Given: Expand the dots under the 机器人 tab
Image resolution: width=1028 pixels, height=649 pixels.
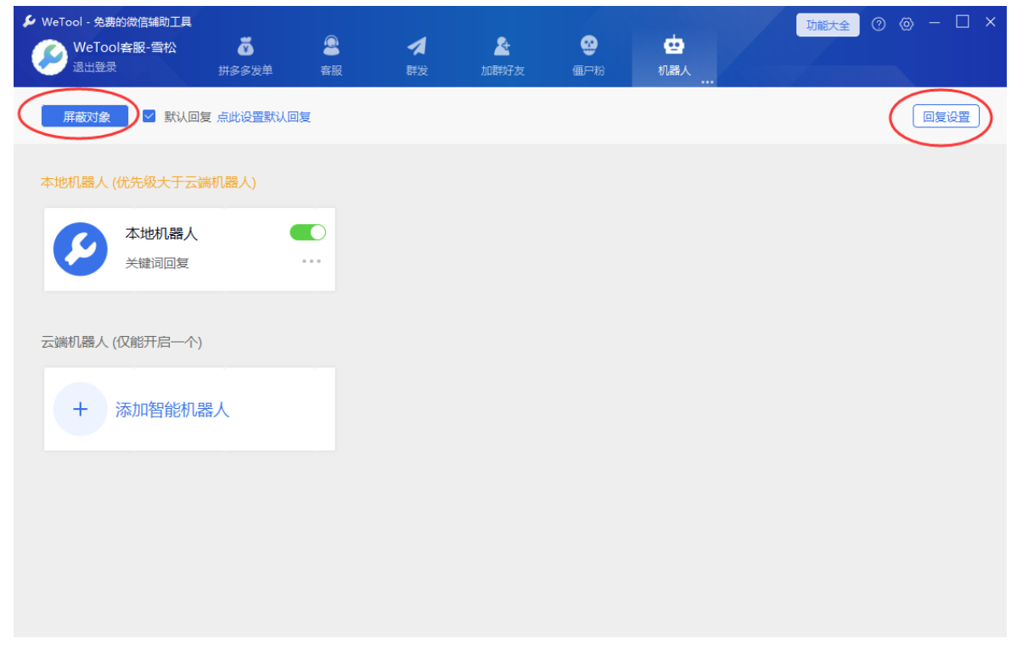Looking at the screenshot, I should point(707,82).
